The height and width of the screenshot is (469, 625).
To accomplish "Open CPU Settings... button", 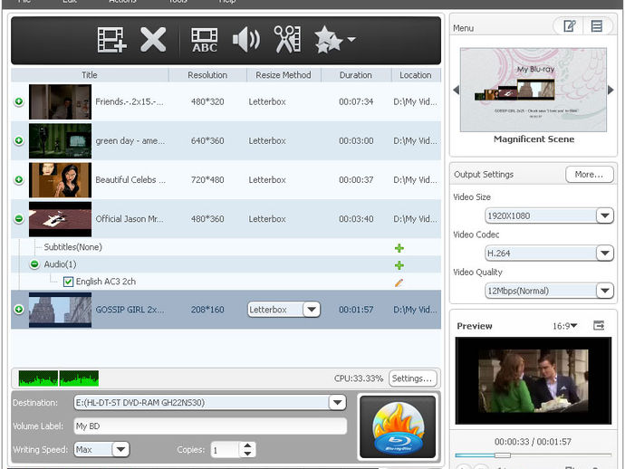I will click(x=412, y=378).
